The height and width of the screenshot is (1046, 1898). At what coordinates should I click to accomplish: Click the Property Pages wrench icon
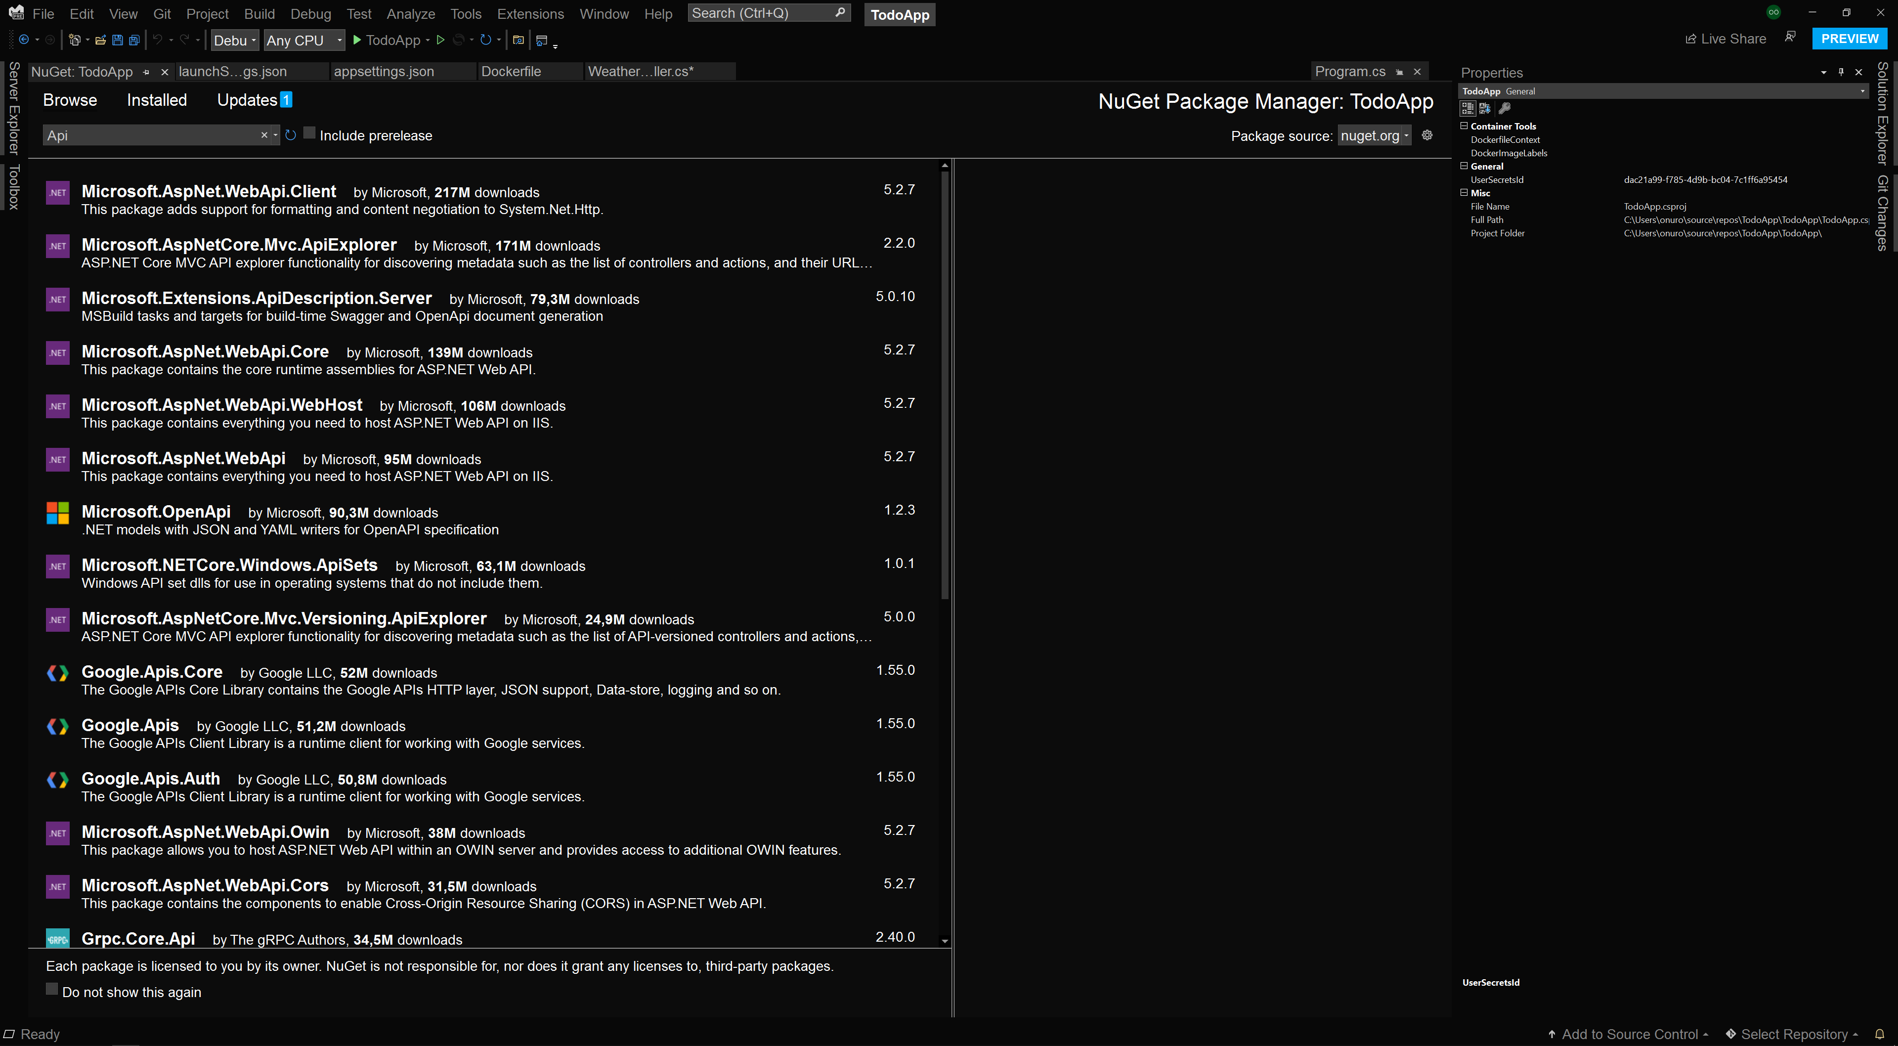1505,108
